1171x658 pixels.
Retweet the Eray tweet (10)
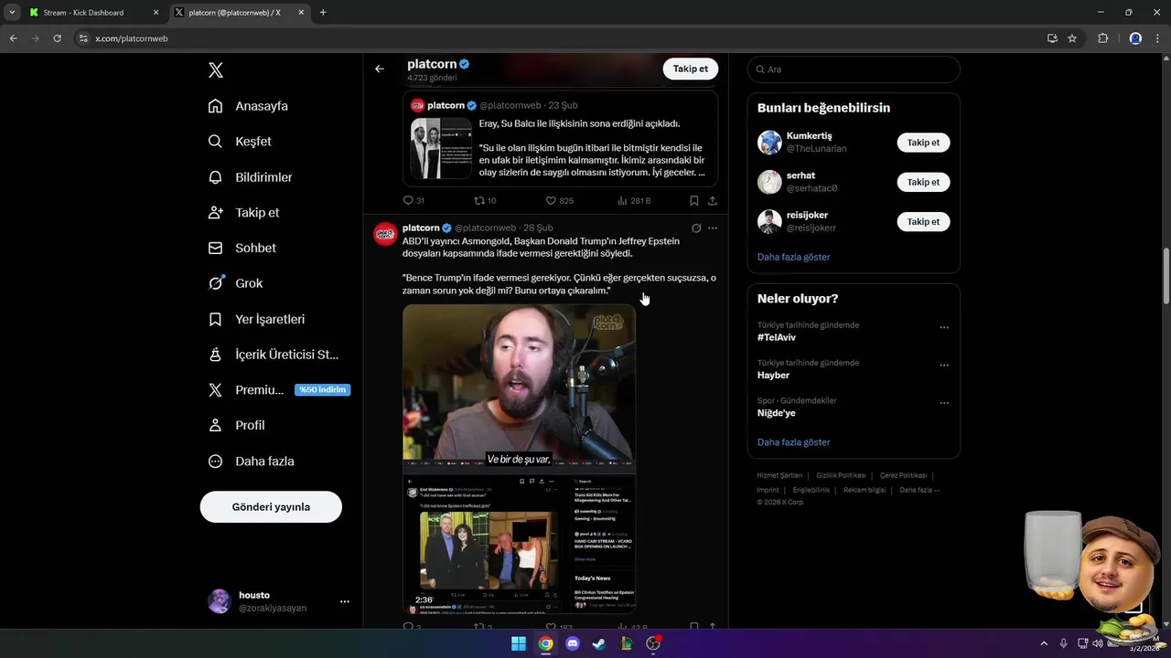point(485,201)
